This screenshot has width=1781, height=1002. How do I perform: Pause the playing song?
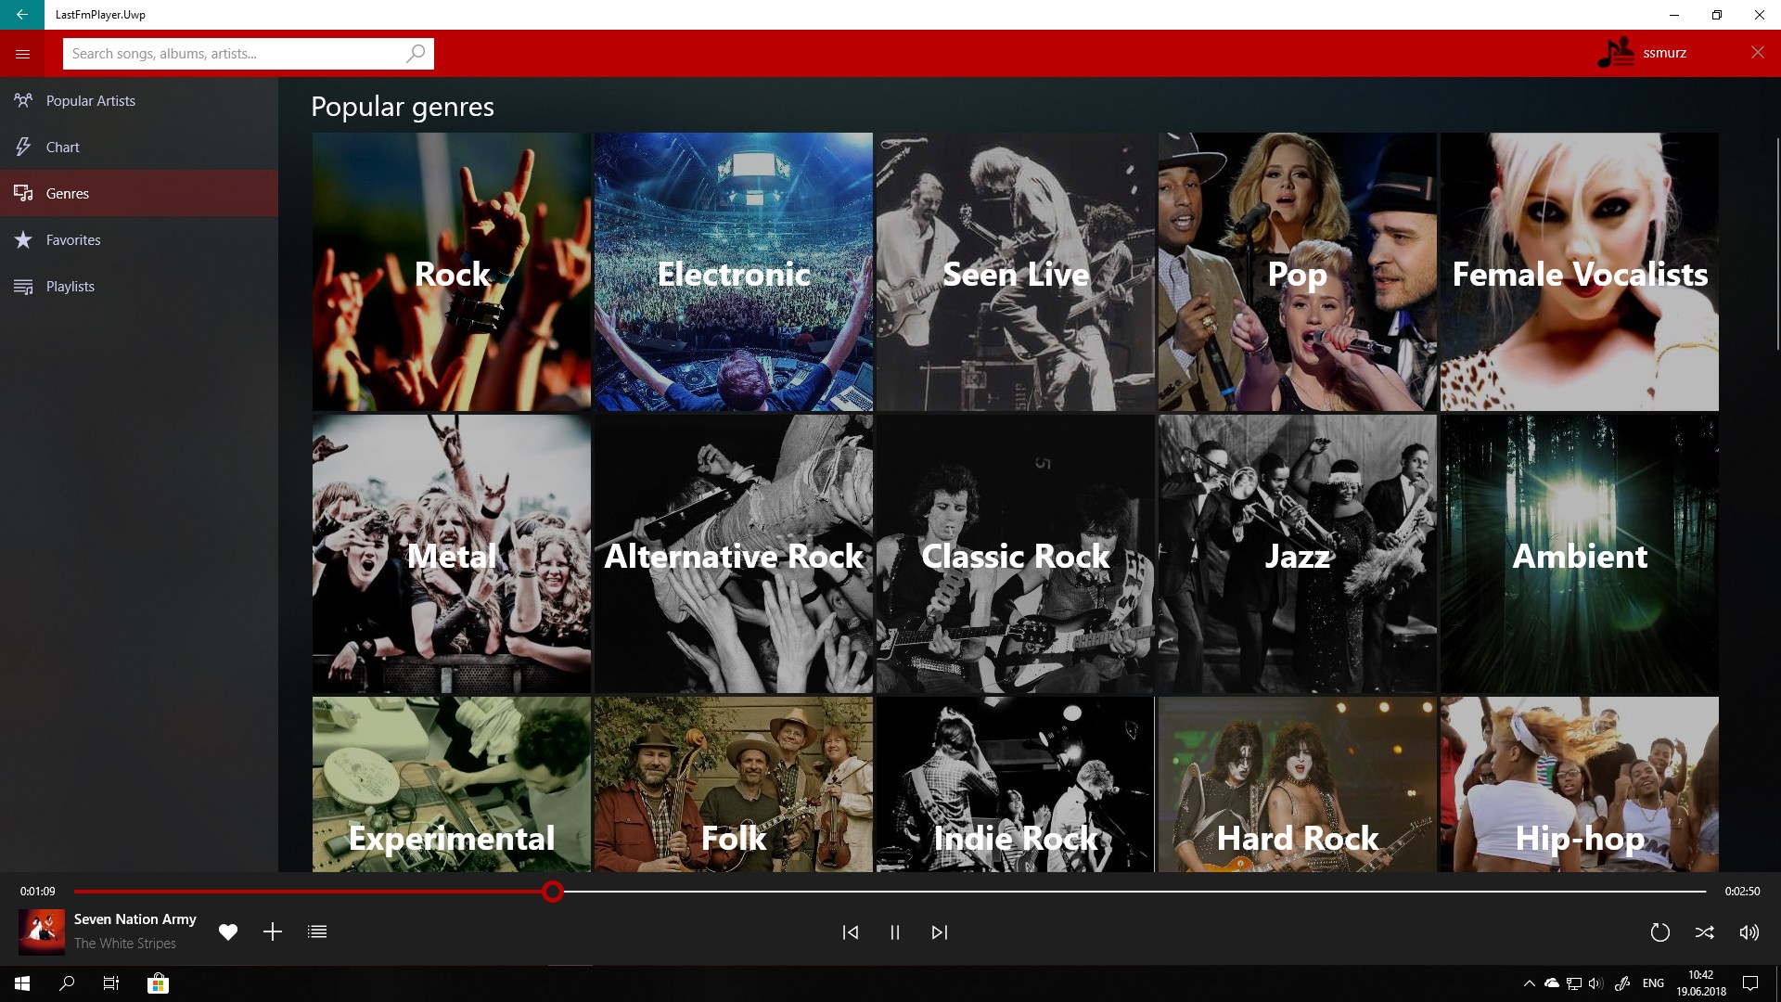pyautogui.click(x=895, y=932)
